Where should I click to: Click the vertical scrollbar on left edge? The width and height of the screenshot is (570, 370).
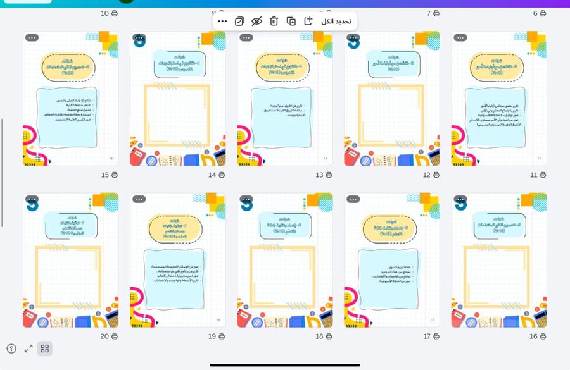[2, 173]
